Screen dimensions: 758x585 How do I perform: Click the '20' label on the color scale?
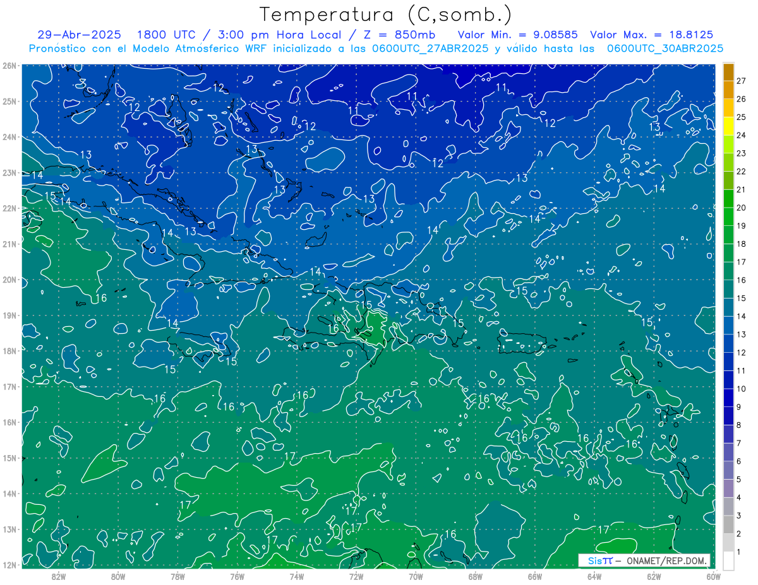[x=742, y=208]
